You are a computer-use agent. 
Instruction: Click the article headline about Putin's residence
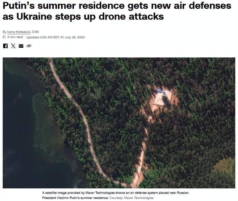click(x=117, y=11)
